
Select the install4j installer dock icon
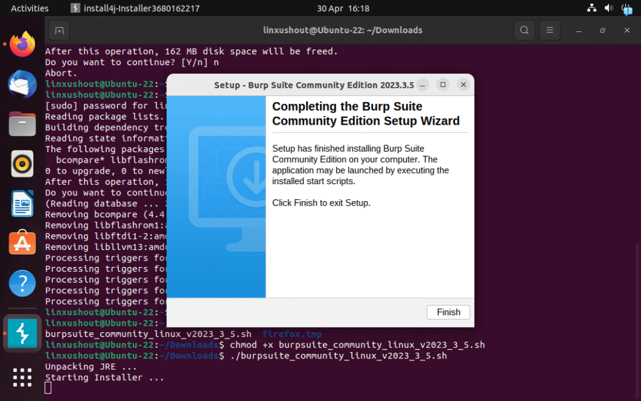click(23, 333)
